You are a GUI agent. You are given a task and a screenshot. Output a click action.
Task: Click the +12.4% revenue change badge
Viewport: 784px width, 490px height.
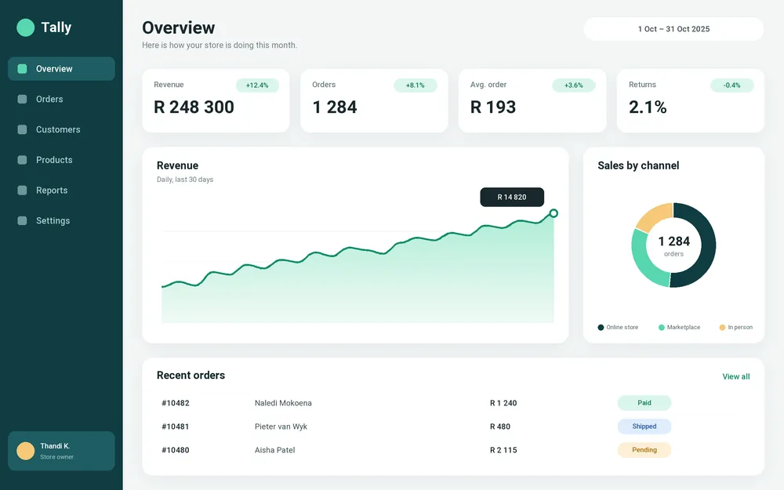257,85
